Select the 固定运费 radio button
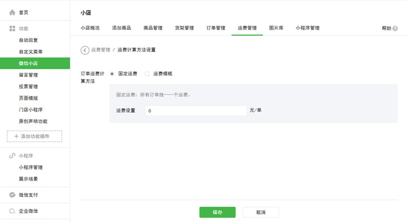This screenshot has width=407, height=222. click(x=112, y=74)
